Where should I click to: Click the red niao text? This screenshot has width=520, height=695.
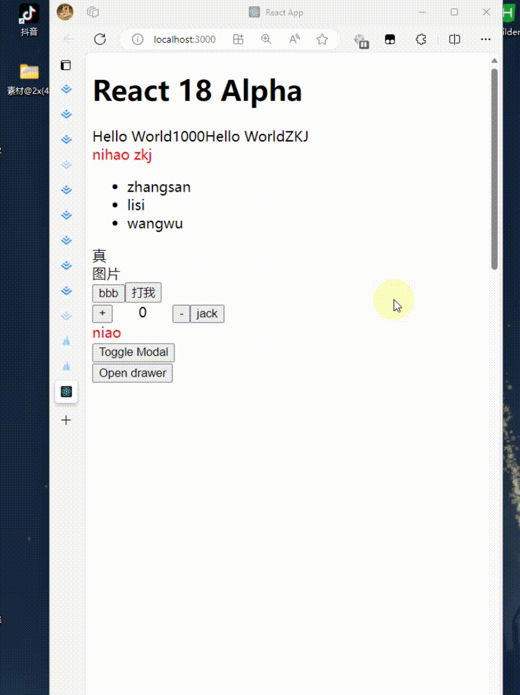(106, 333)
